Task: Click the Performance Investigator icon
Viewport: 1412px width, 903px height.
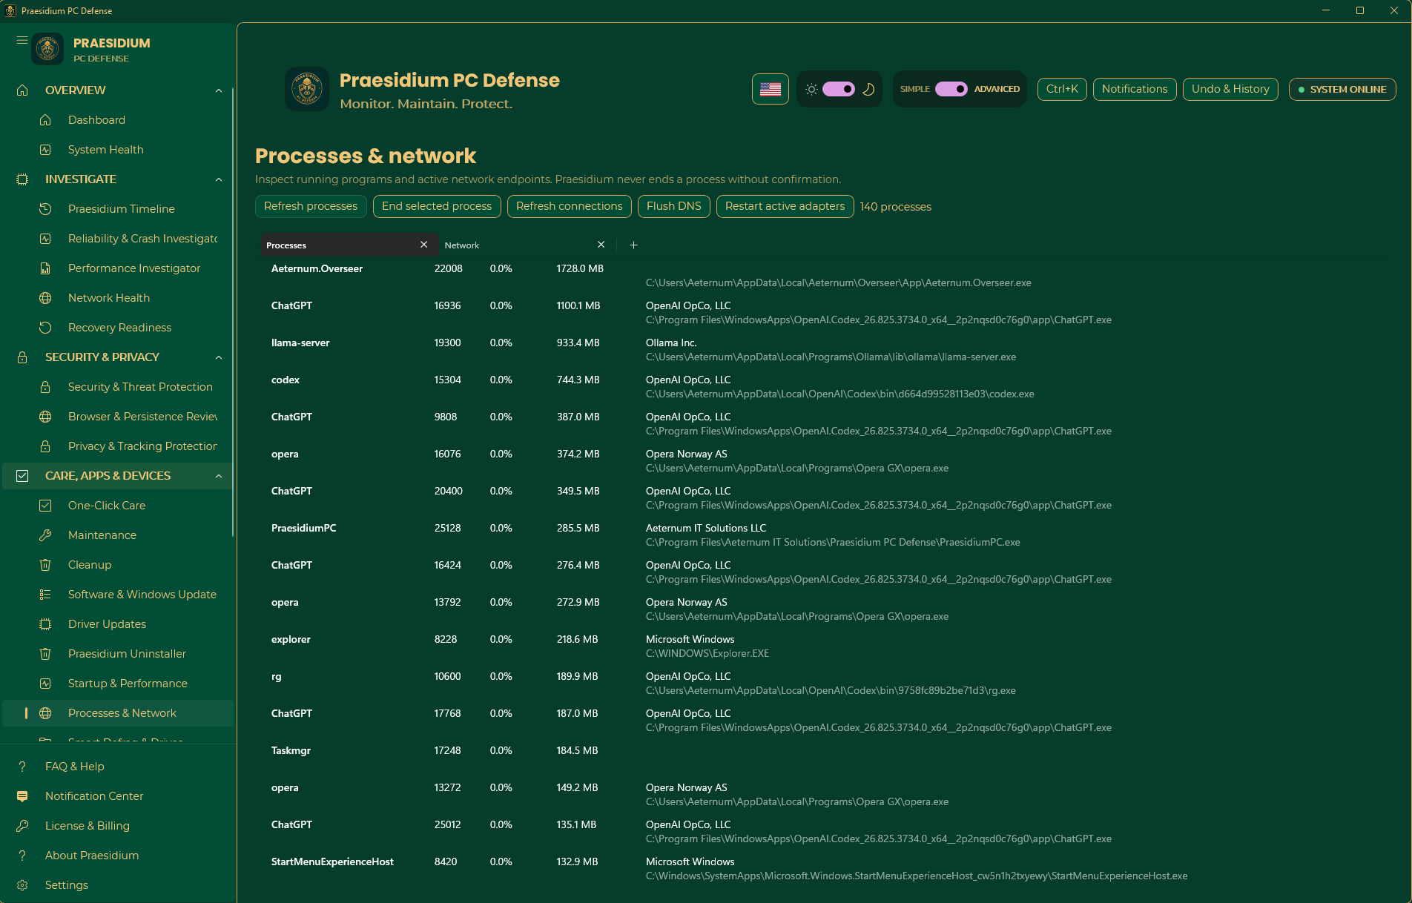Action: (45, 268)
